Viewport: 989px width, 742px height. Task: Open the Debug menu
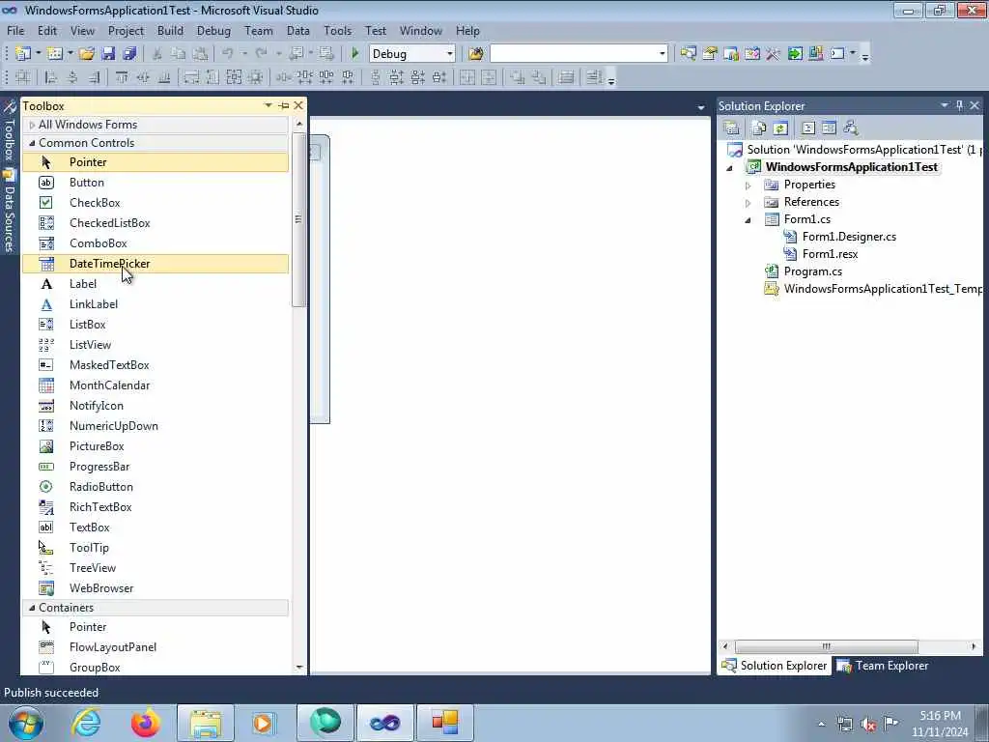(x=213, y=31)
